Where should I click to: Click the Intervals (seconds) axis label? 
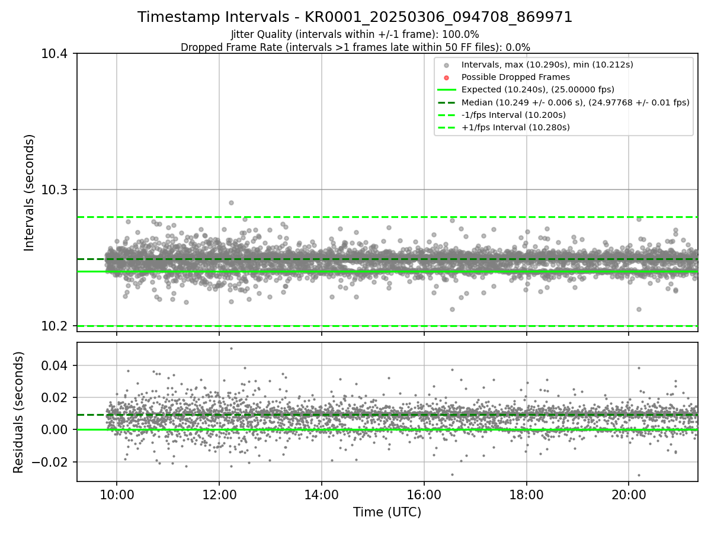click(30, 192)
